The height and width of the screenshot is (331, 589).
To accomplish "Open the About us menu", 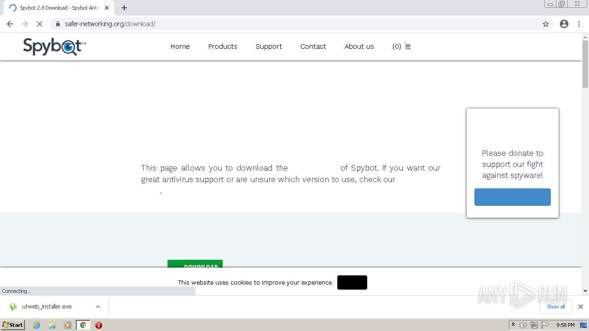I will [x=359, y=46].
